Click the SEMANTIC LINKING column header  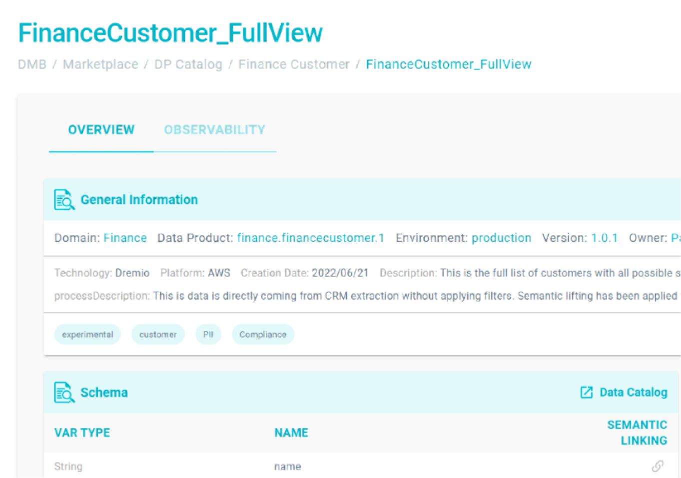tap(637, 433)
